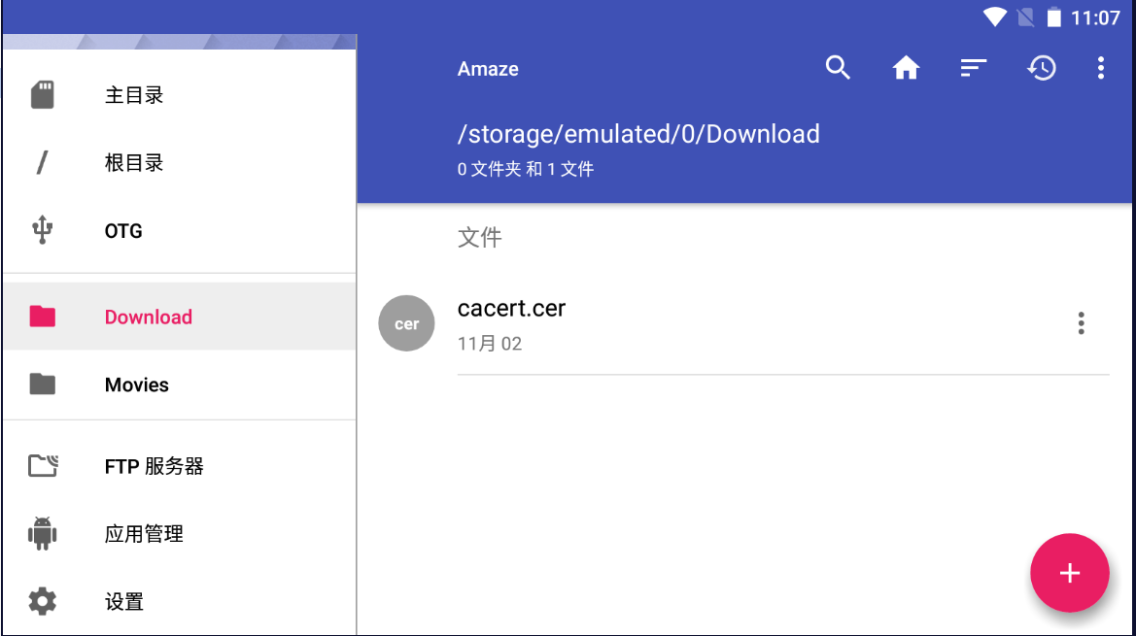Open the toolbar overflow menu
This screenshot has height=636, width=1136.
pos(1100,68)
